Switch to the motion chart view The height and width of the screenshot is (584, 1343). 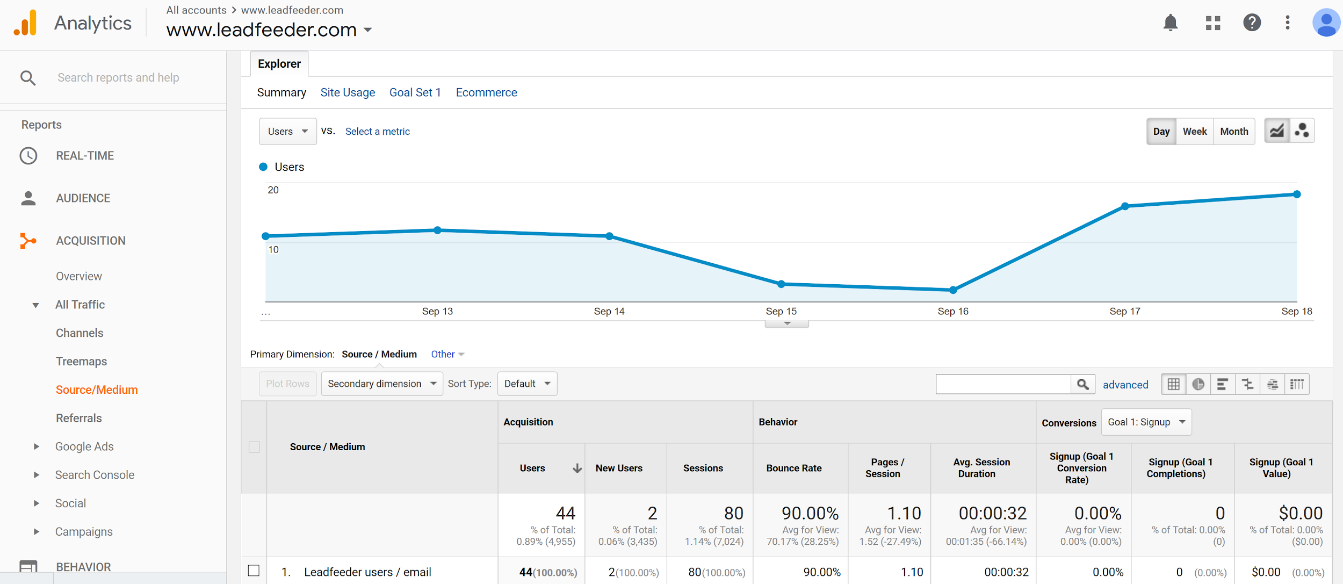click(1302, 131)
